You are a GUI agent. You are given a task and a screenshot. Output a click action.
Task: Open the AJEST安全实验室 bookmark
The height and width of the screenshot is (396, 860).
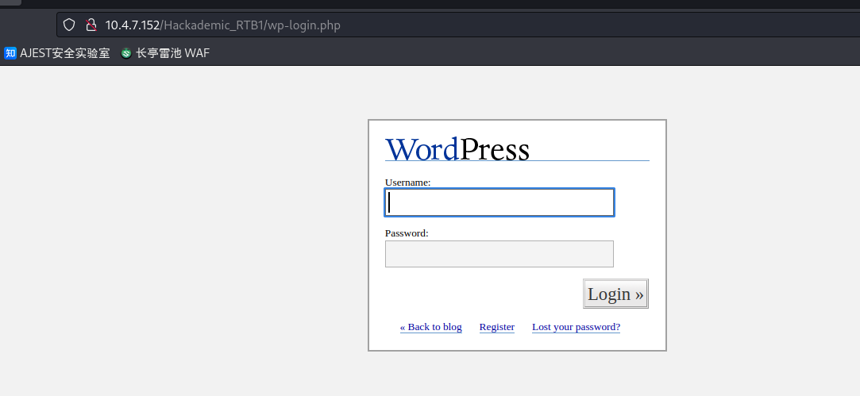pyautogui.click(x=57, y=53)
